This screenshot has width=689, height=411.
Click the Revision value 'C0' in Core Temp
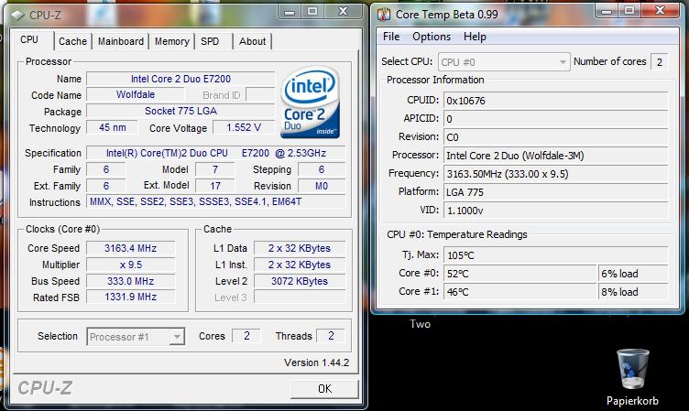click(x=556, y=137)
